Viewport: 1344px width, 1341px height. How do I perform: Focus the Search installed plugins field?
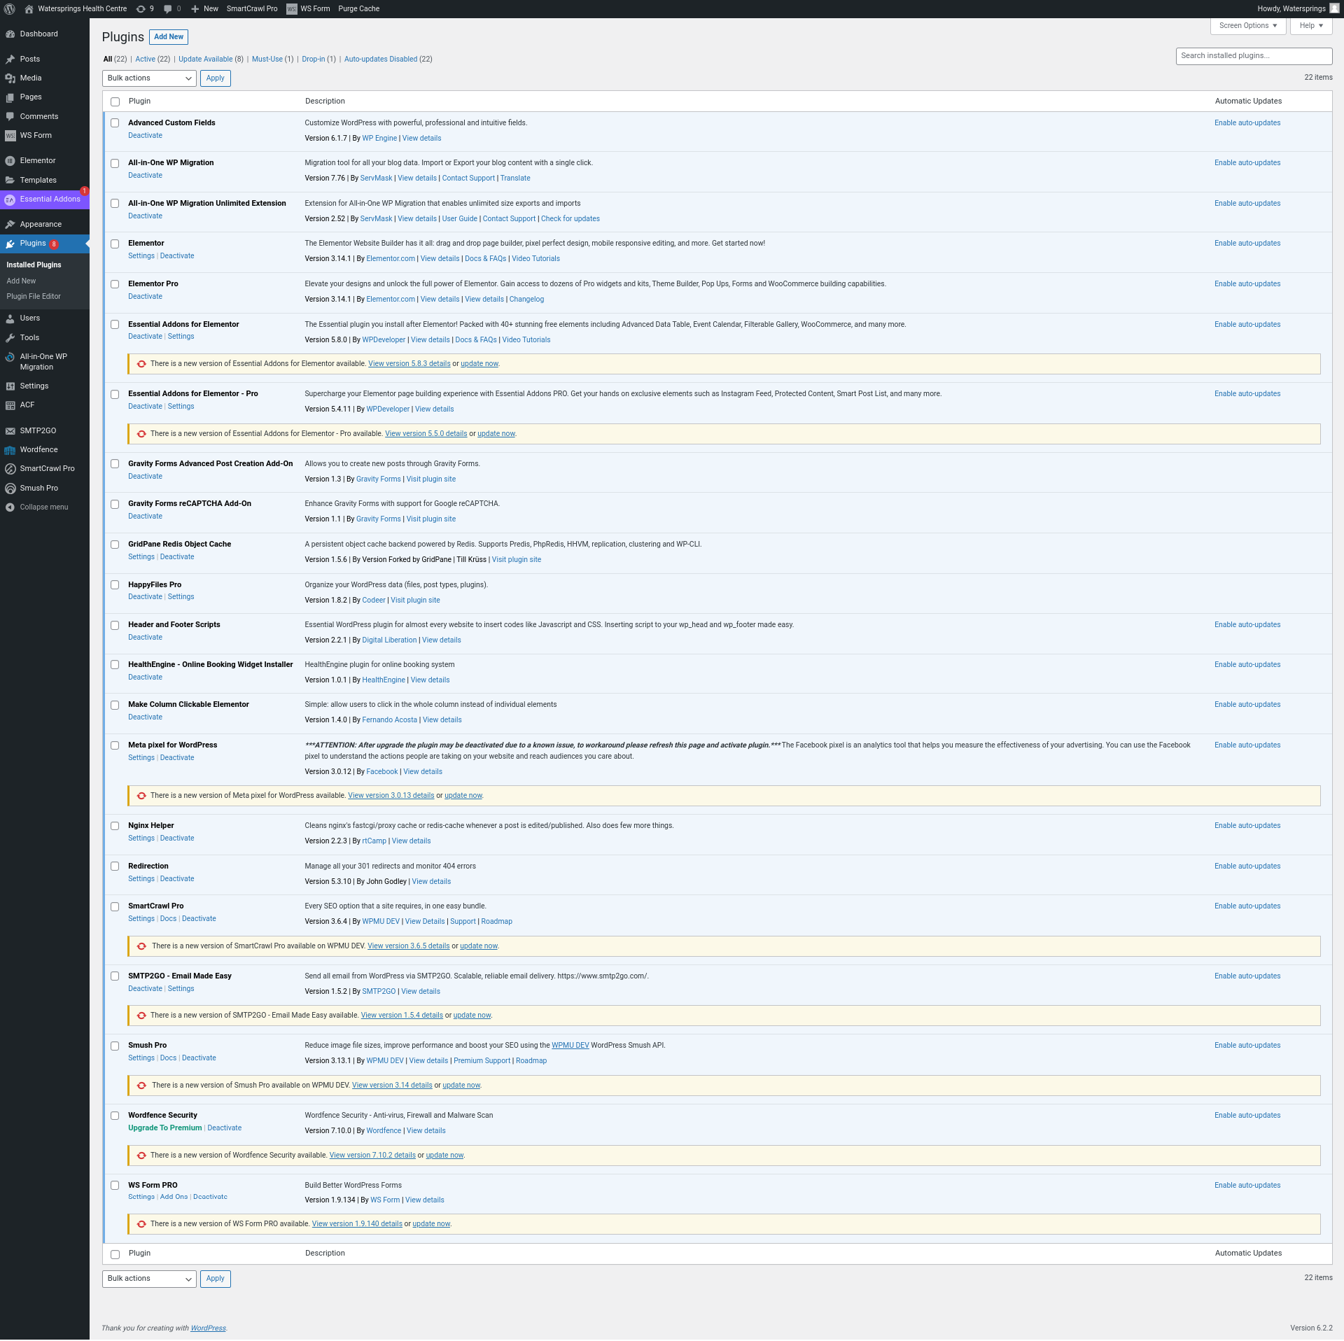coord(1253,56)
